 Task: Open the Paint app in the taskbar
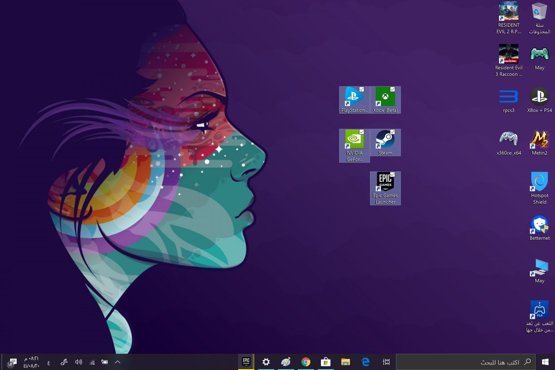[286, 362]
